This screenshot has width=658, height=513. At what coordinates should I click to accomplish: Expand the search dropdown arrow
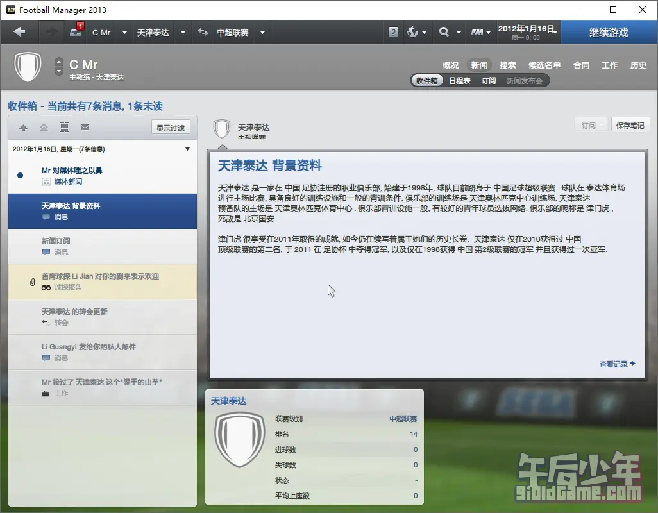[459, 33]
